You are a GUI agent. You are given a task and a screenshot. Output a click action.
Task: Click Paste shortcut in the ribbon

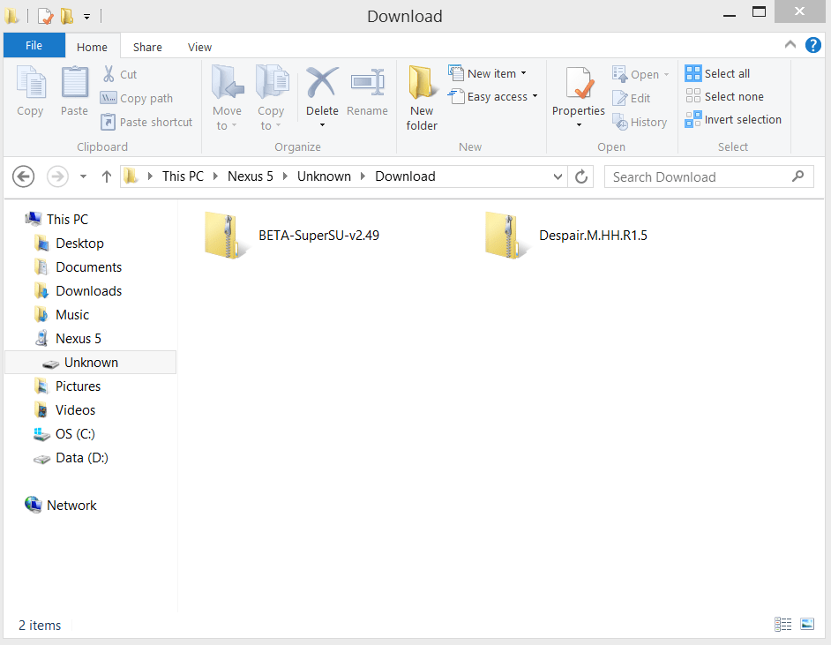[x=146, y=122]
